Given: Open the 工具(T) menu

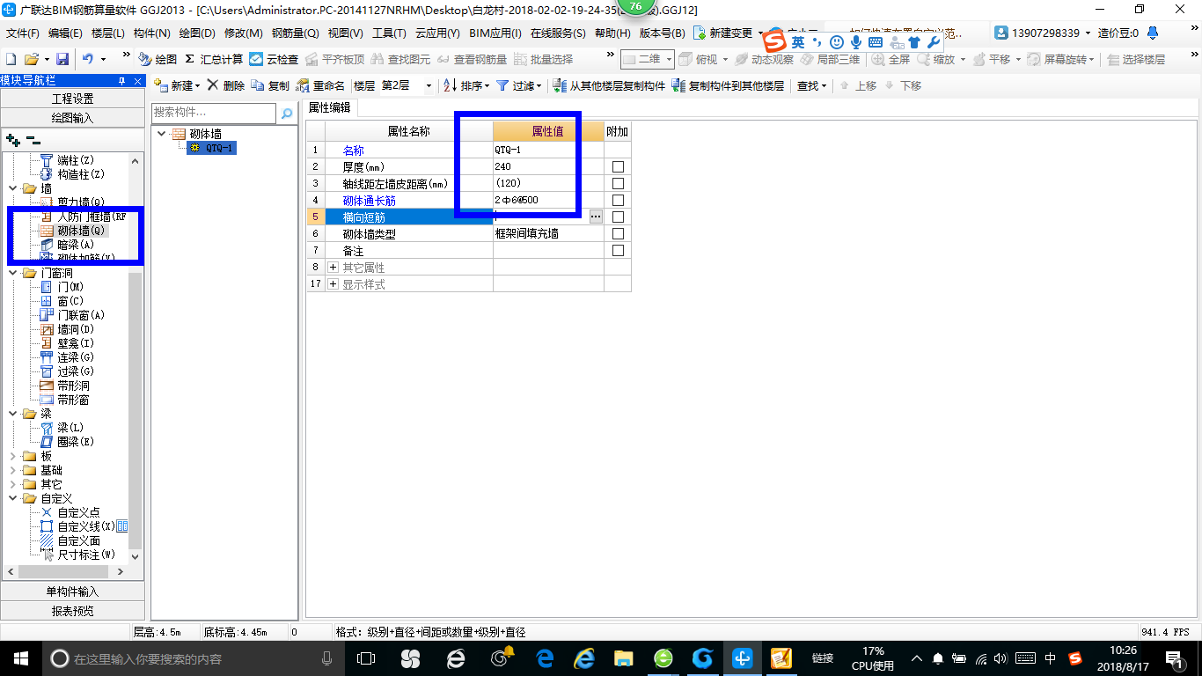Looking at the screenshot, I should (x=389, y=33).
